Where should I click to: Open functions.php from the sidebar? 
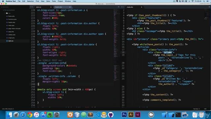tap(12, 19)
